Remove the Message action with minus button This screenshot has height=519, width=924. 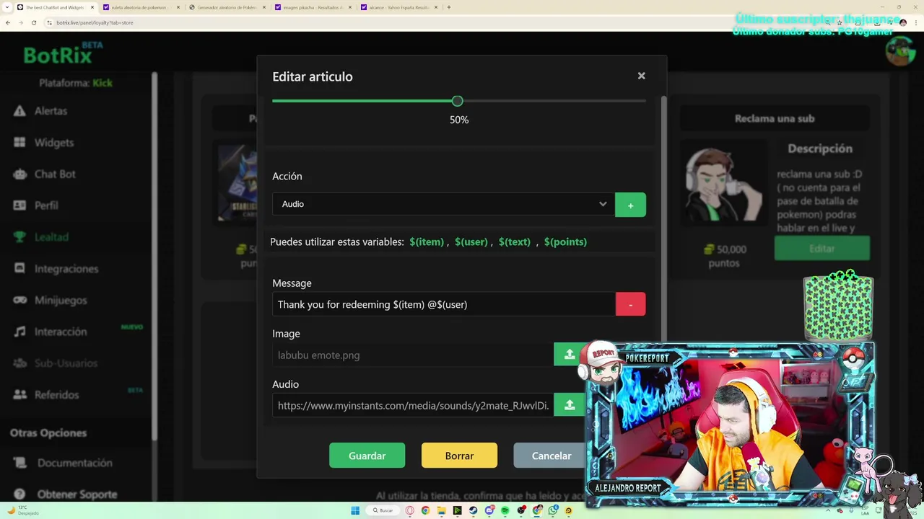click(630, 304)
